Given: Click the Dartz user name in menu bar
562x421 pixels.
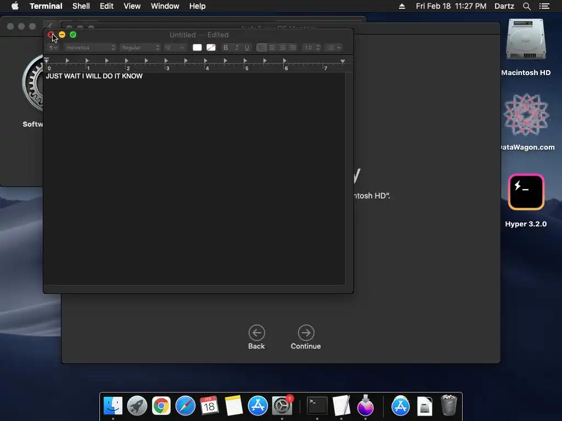Looking at the screenshot, I should 504,6.
